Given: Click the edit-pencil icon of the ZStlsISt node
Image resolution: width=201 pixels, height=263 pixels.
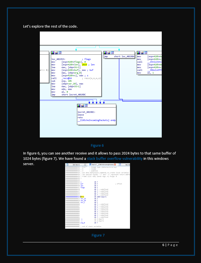Looking at the screenshot, I should tap(142, 53).
